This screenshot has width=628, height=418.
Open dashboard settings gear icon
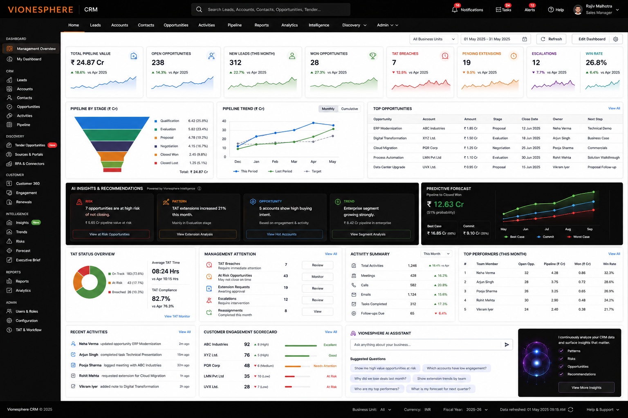click(616, 39)
